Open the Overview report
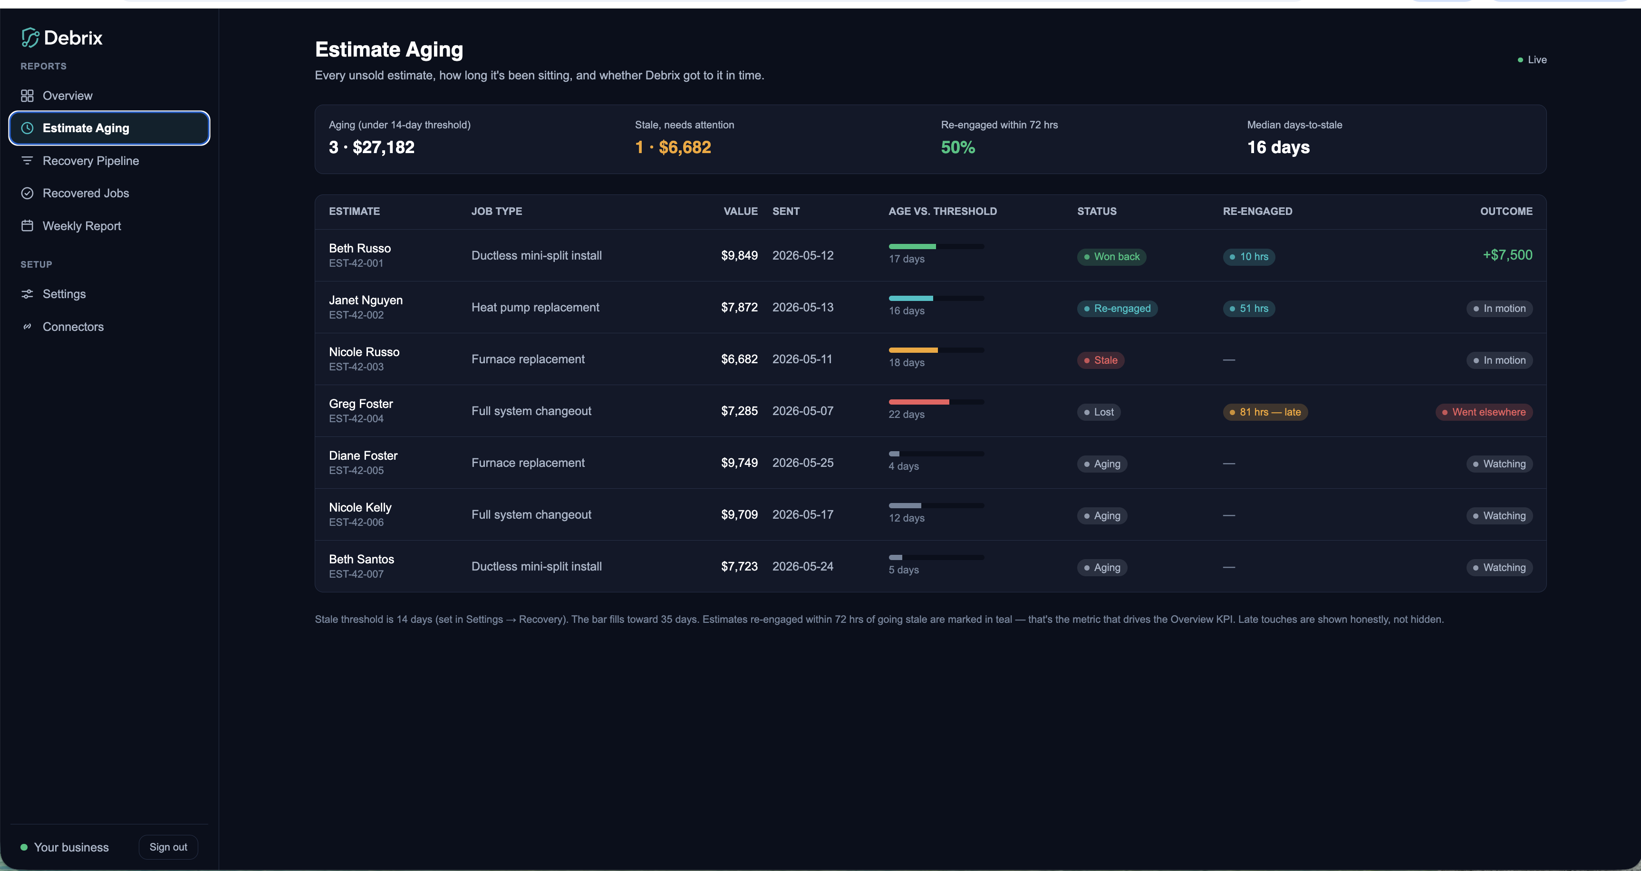1641x871 pixels. [x=109, y=96]
